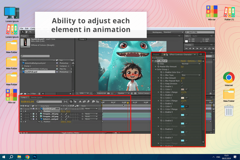
Task: Click the new folder icon in Project panel footer
Action: coord(25,93)
